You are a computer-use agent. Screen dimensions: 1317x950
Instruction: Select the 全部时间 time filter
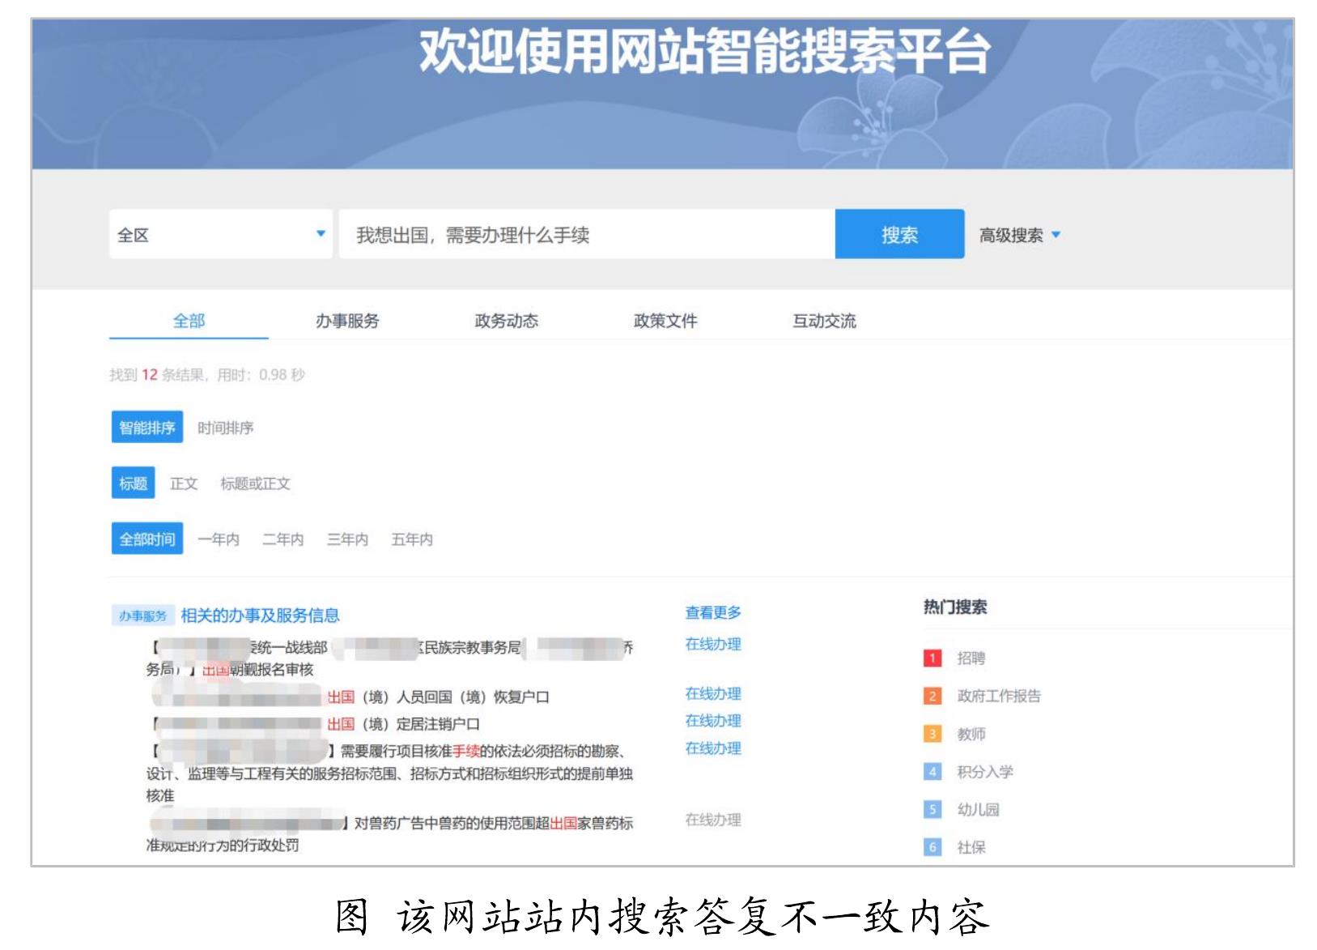tap(147, 539)
